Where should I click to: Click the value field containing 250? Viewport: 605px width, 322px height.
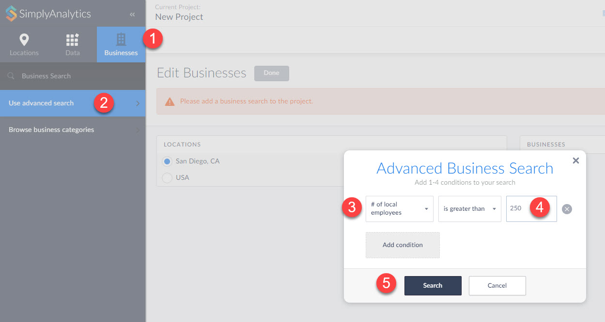(x=518, y=209)
